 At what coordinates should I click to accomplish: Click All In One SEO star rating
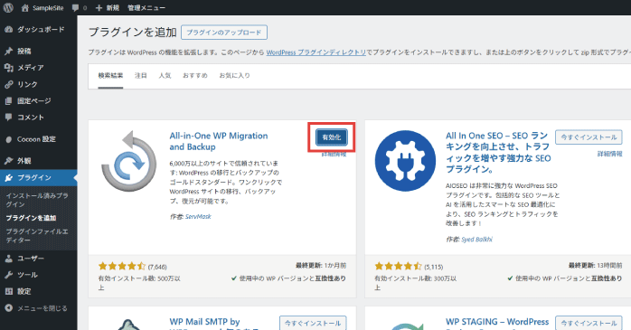(398, 266)
